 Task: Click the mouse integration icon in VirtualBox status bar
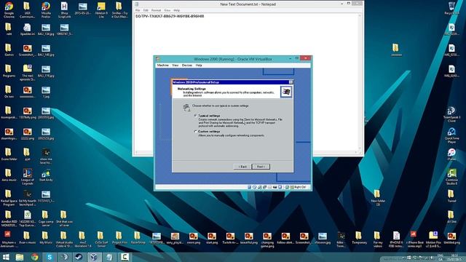[286, 187]
